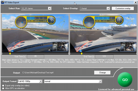Viewport: 138px width, 91px height.
Task: Toggle Allow GPU acceleration checkbox
Action: click(3, 88)
